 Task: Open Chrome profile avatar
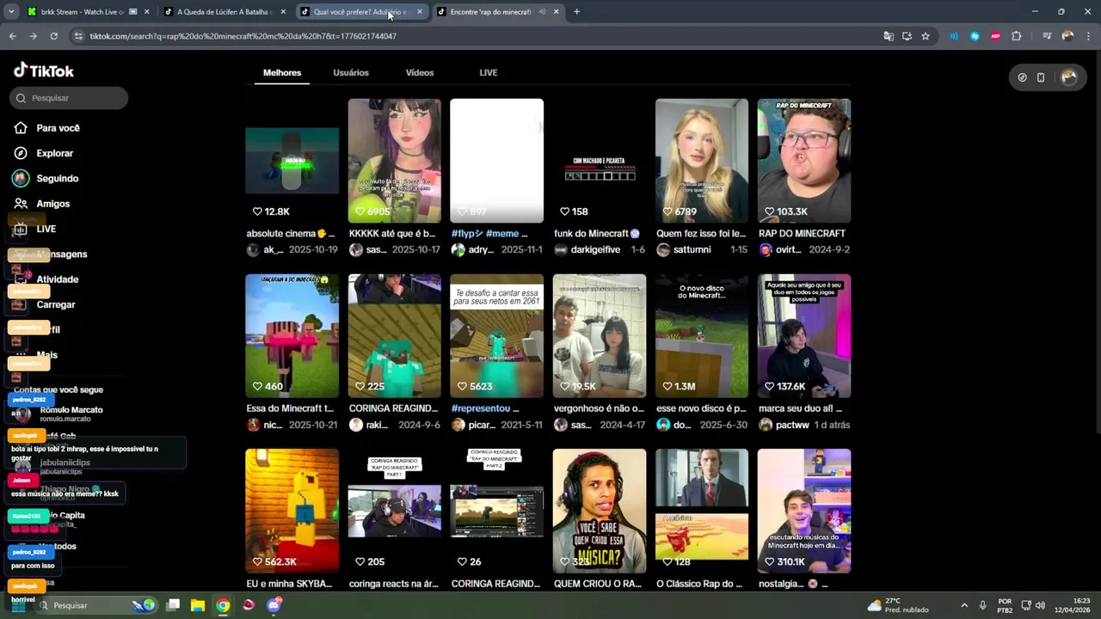click(1067, 36)
